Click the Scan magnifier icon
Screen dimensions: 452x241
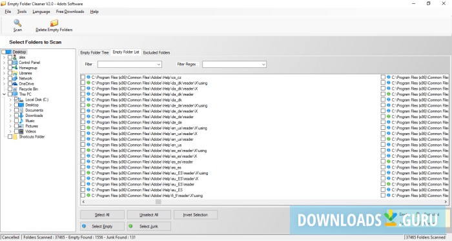click(x=17, y=23)
